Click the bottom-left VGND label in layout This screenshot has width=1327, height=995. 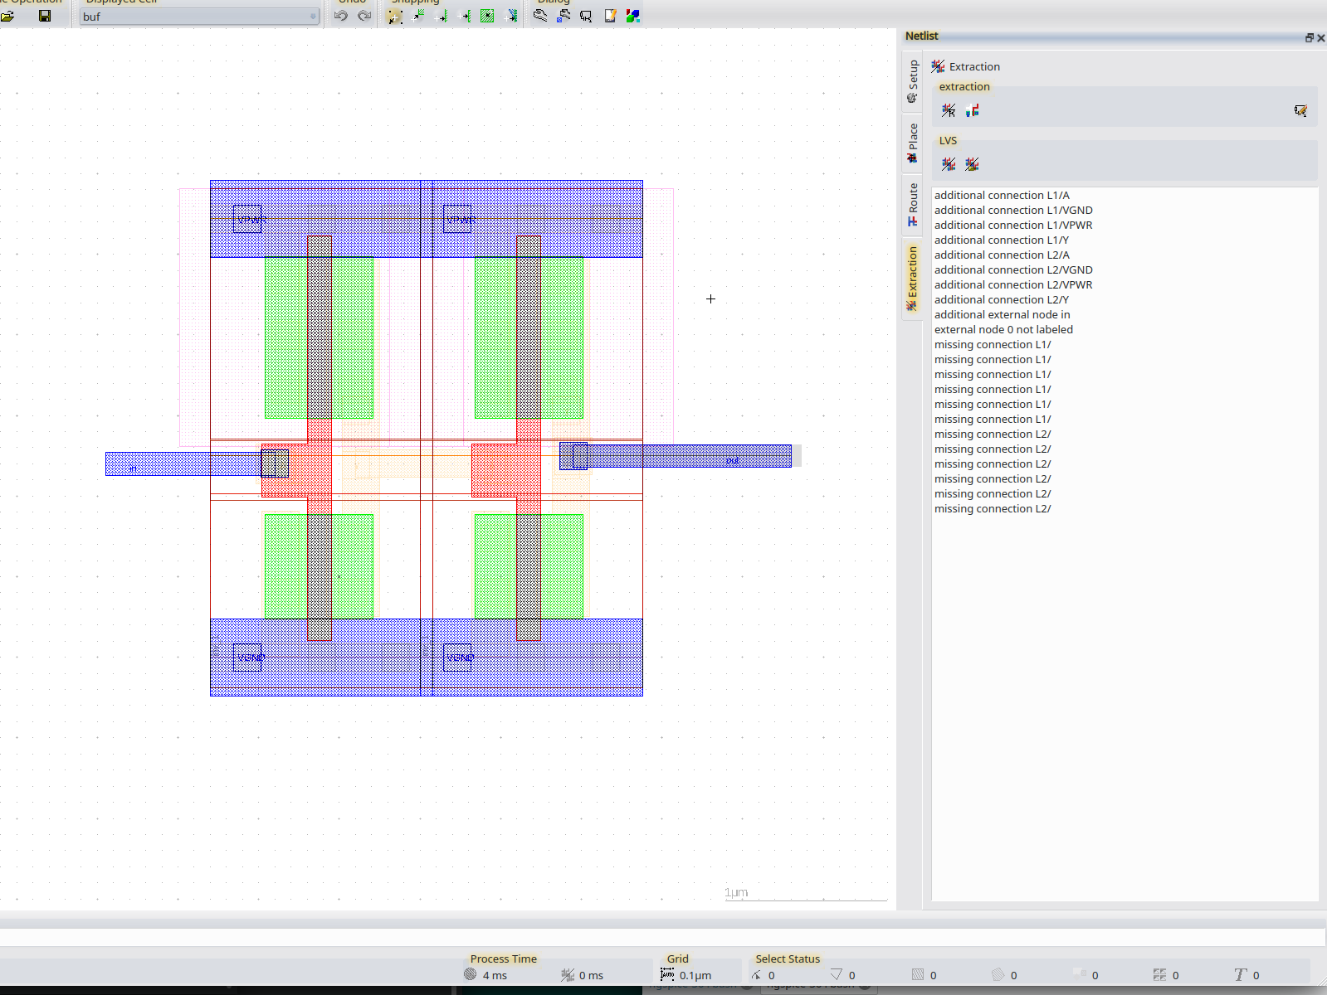pos(250,658)
